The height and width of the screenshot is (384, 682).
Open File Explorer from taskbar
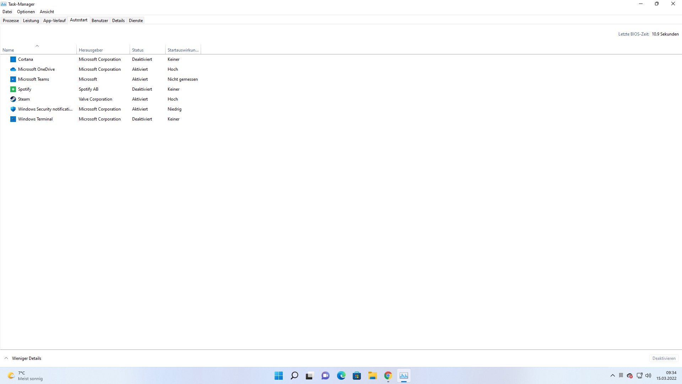pyautogui.click(x=373, y=375)
